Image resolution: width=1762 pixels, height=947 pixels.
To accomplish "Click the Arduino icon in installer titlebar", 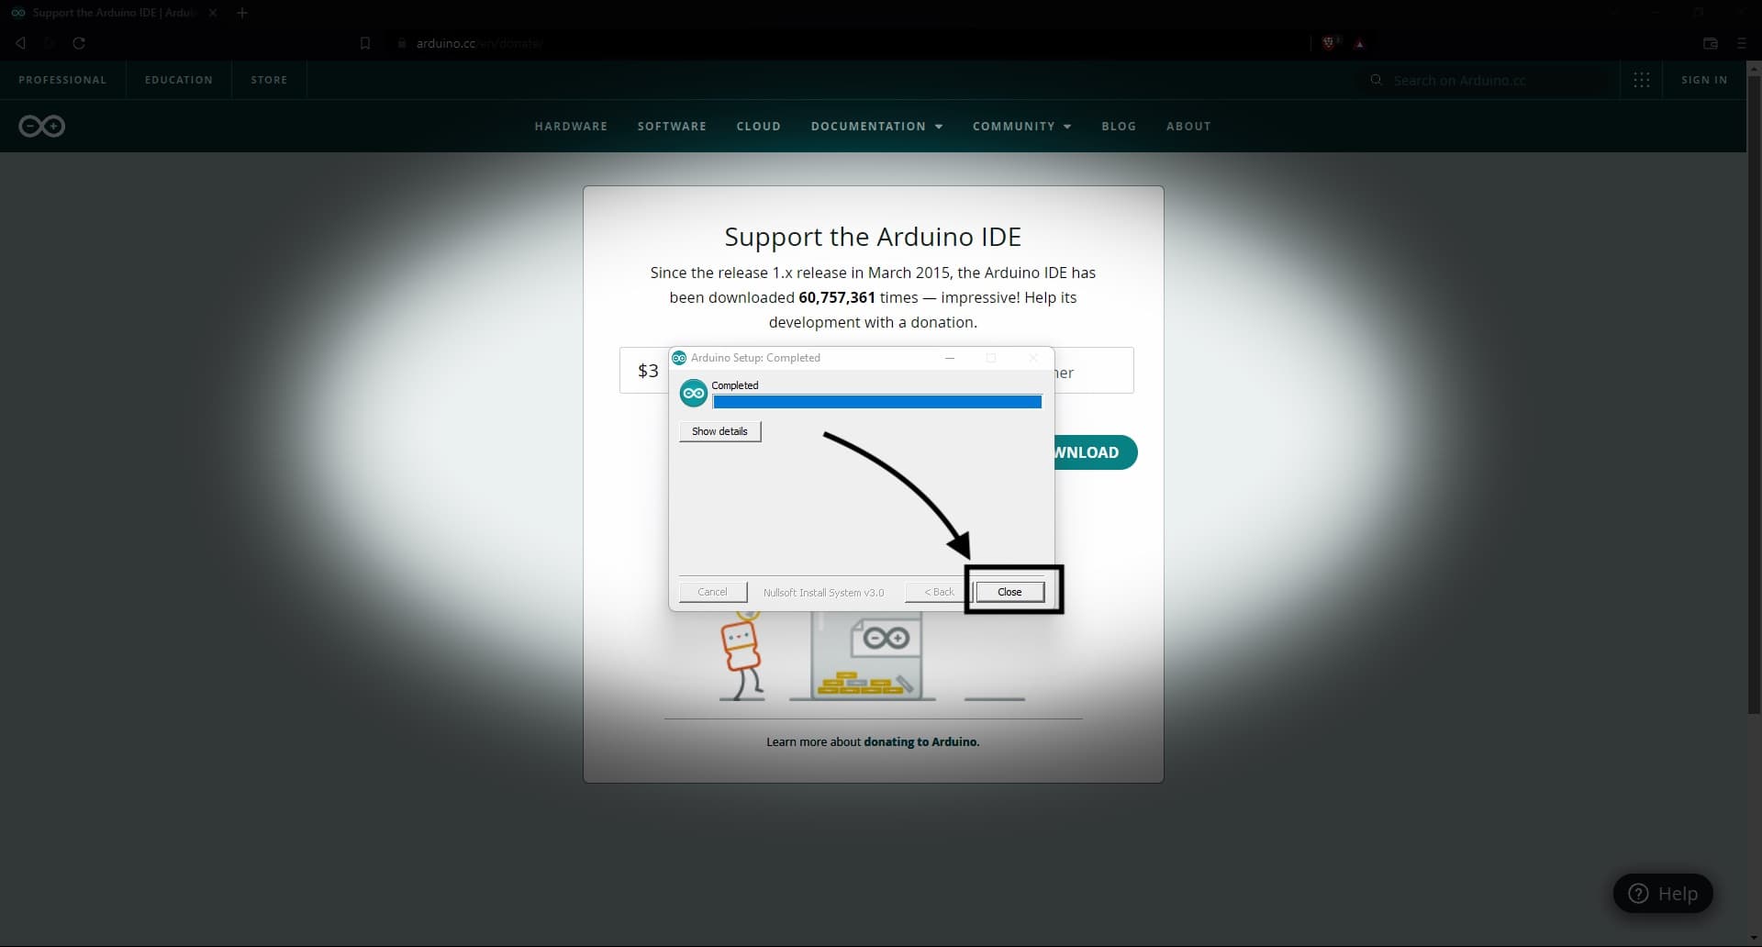I will pyautogui.click(x=679, y=358).
